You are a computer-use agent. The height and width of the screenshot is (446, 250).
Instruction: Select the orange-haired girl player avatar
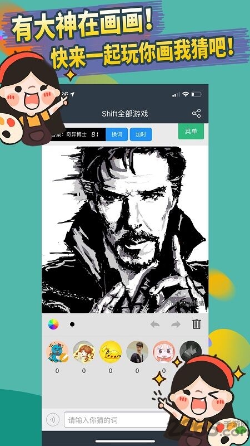[84, 352]
